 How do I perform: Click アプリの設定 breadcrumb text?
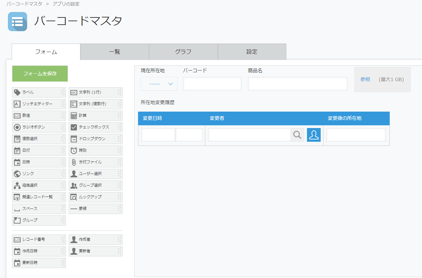click(x=66, y=4)
